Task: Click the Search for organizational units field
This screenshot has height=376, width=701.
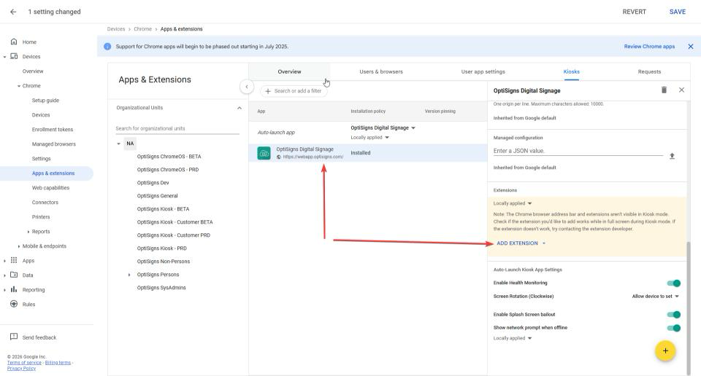Action: tap(177, 128)
